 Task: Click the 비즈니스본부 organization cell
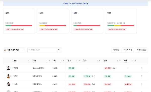click(x=38, y=76)
